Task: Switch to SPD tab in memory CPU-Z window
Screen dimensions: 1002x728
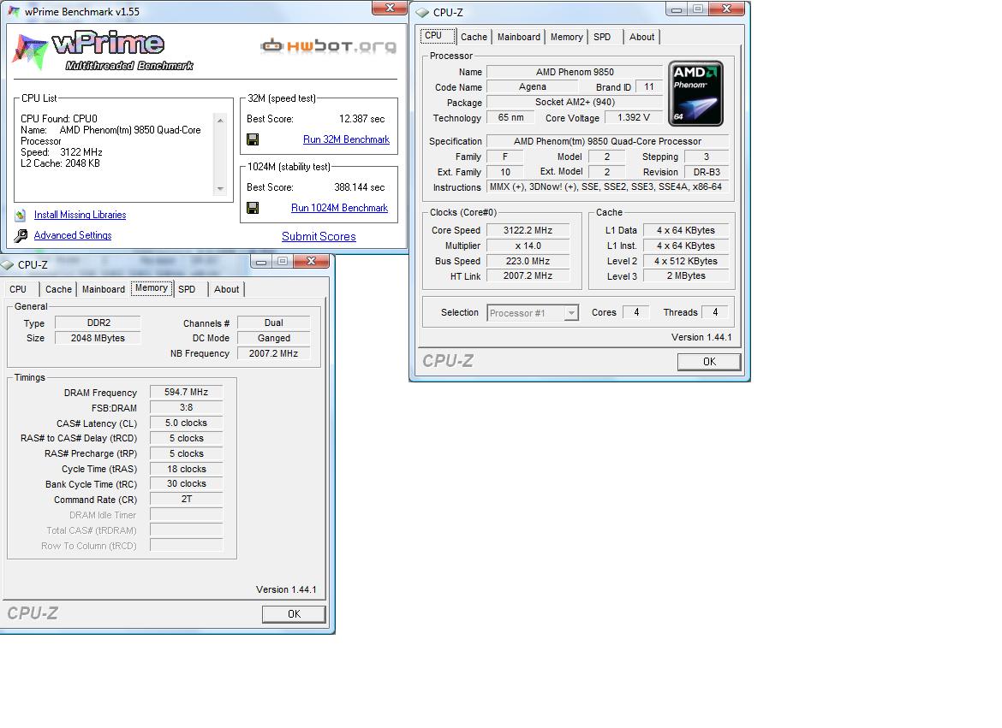Action: tap(187, 289)
